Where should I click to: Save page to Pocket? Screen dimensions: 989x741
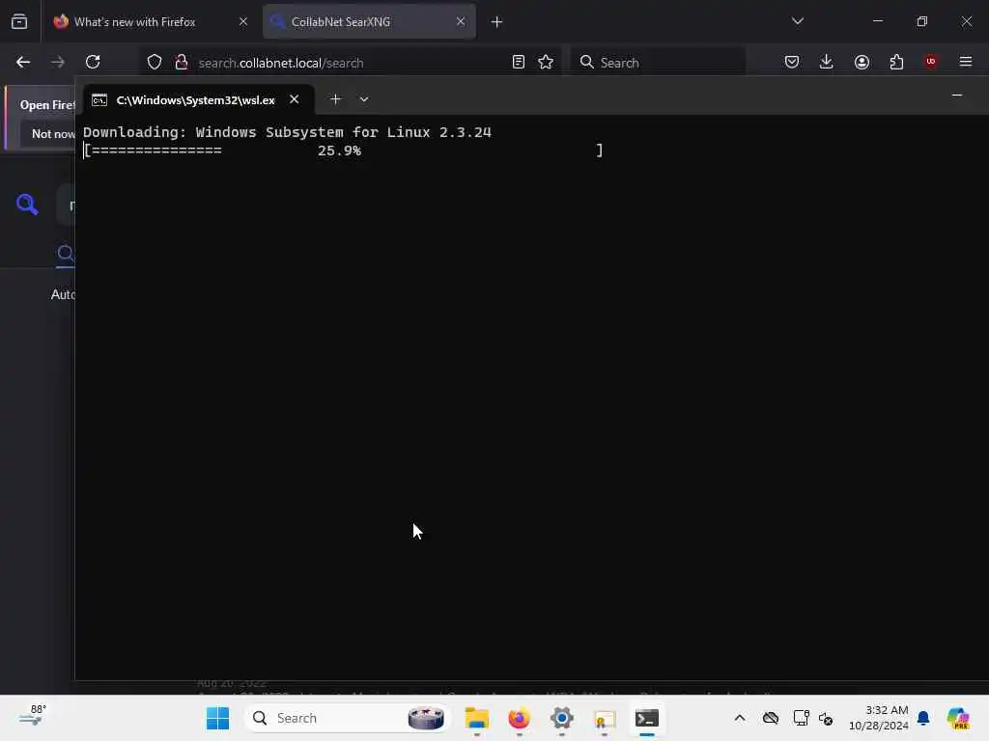pyautogui.click(x=792, y=62)
